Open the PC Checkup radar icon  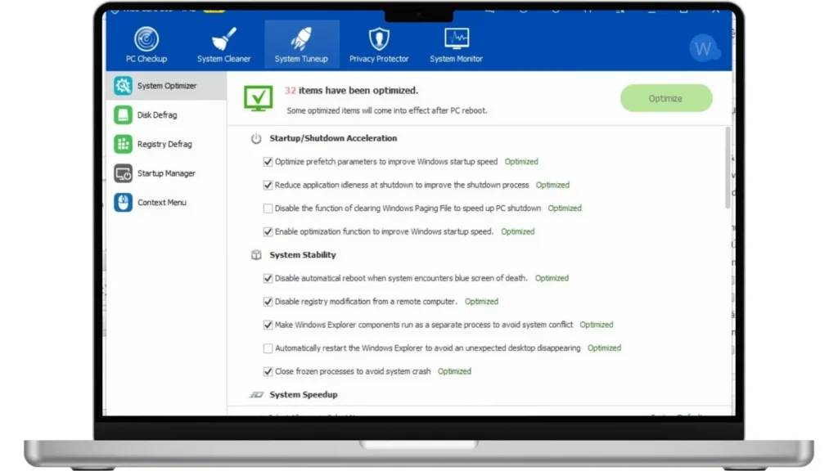click(x=146, y=38)
